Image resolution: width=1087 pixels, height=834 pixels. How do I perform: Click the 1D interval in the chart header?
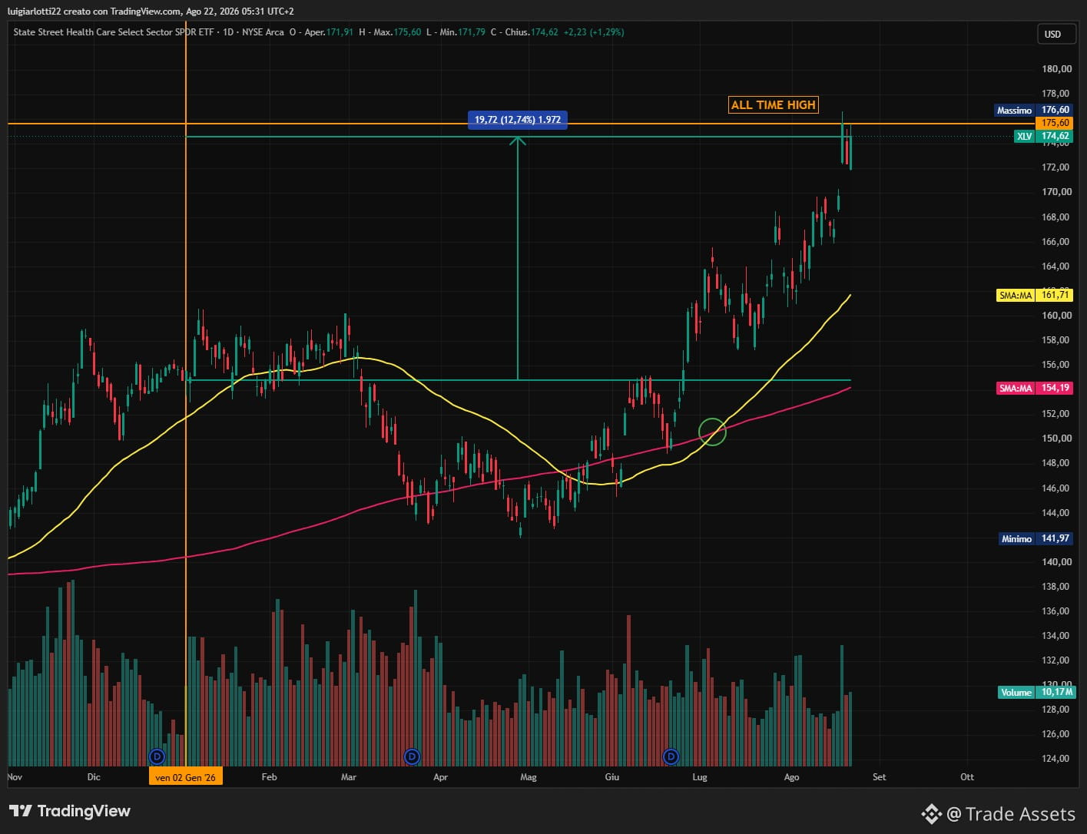pyautogui.click(x=228, y=32)
